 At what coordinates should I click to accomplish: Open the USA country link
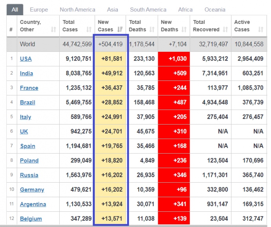click(x=26, y=59)
